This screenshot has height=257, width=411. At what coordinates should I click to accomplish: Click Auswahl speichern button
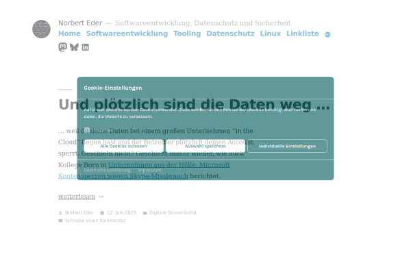click(206, 146)
